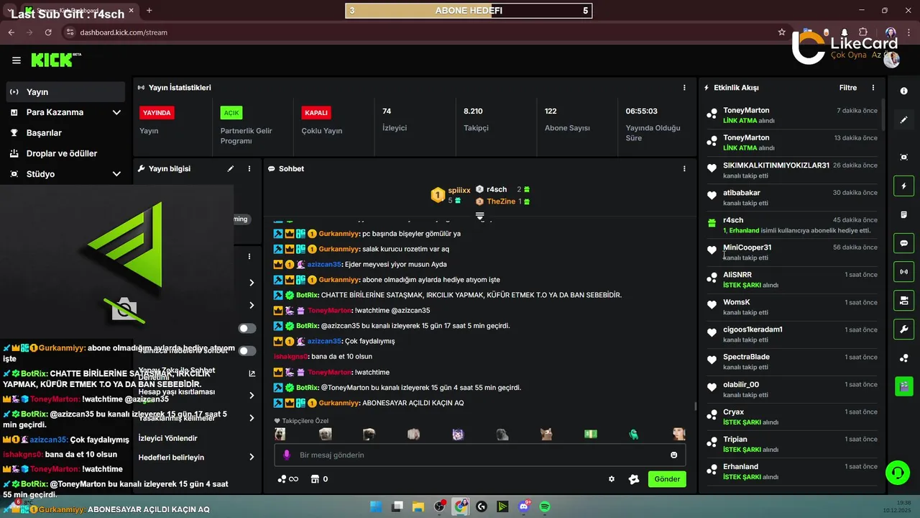Image resolution: width=920 pixels, height=518 pixels.
Task: Click the notes document icon in right sidebar
Action: (x=903, y=214)
